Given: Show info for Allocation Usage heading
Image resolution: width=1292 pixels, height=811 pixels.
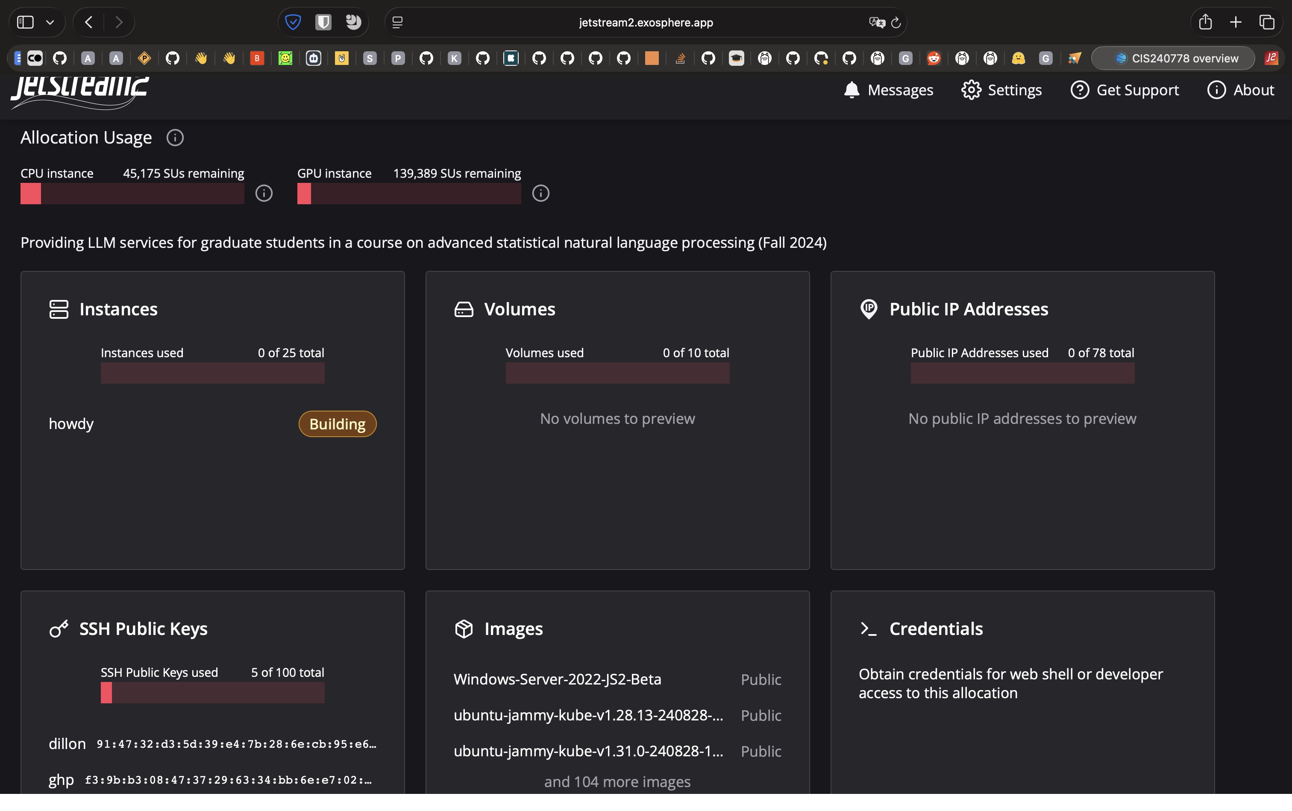Looking at the screenshot, I should 175,138.
